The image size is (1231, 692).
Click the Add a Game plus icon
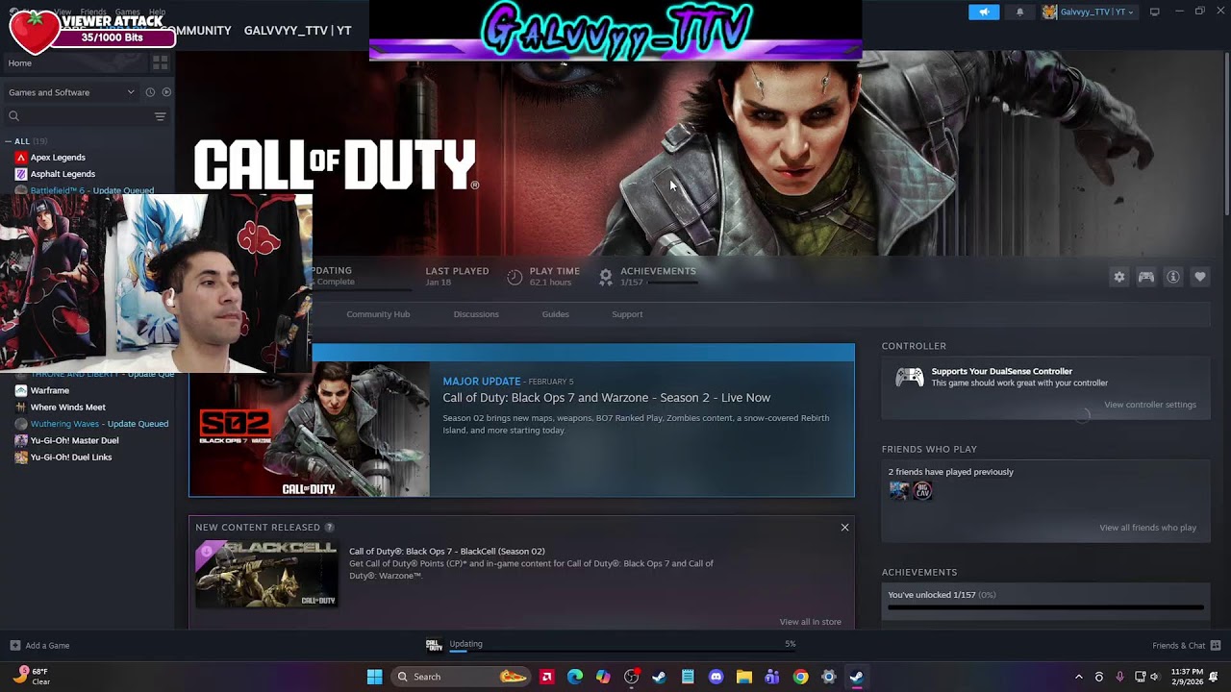[x=14, y=645]
